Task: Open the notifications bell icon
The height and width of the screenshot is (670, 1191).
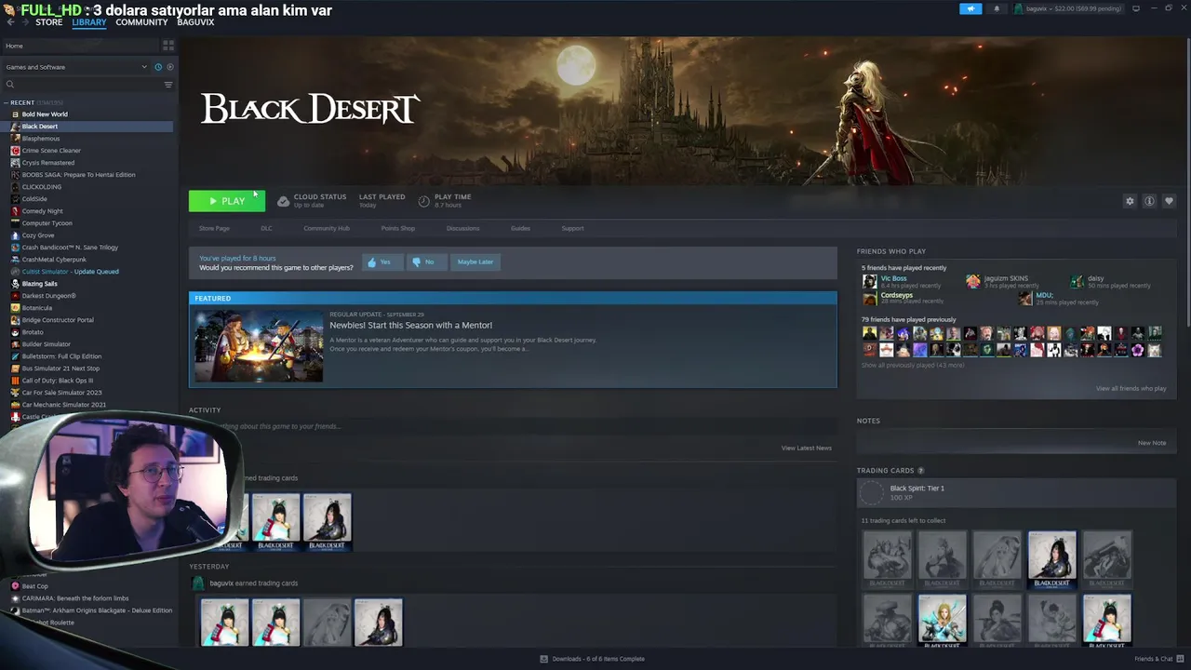Action: (x=997, y=8)
